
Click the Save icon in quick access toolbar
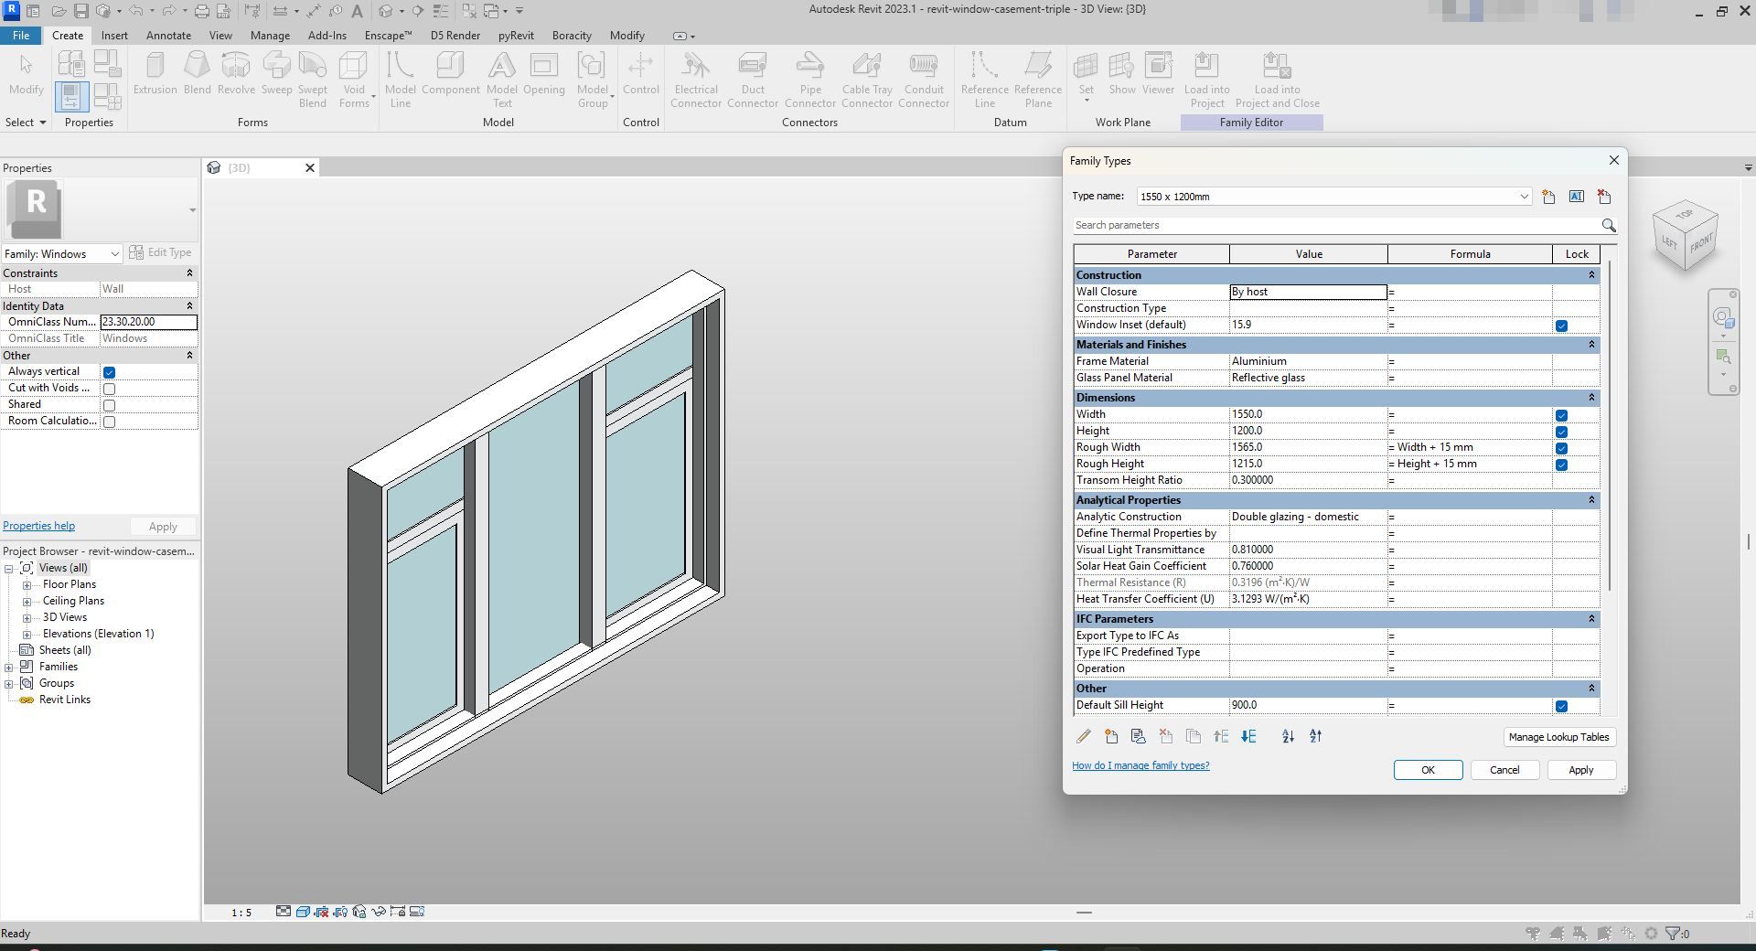[80, 11]
